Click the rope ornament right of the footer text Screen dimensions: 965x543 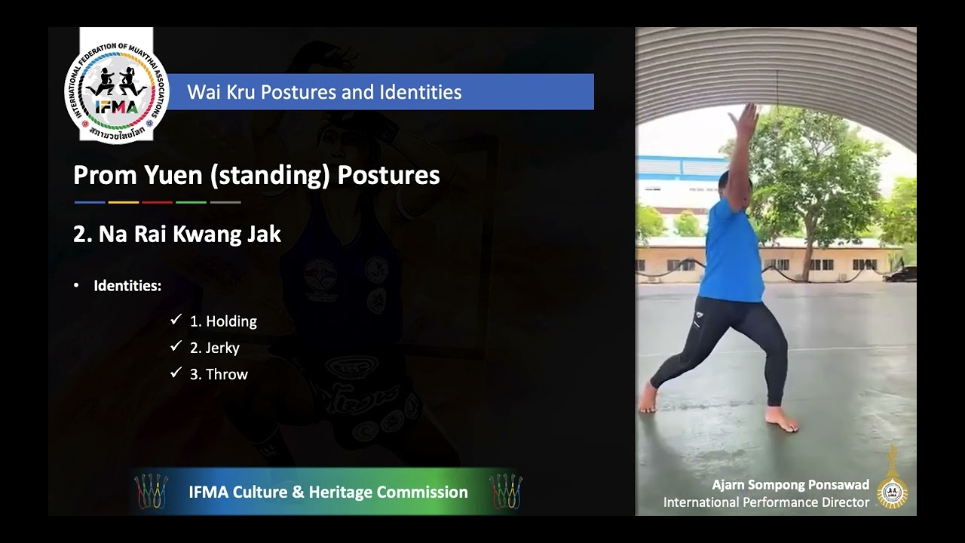[505, 492]
